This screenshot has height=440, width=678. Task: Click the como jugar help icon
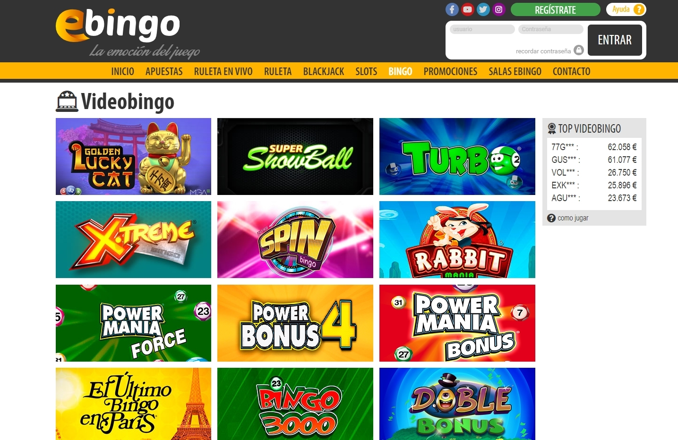point(551,218)
